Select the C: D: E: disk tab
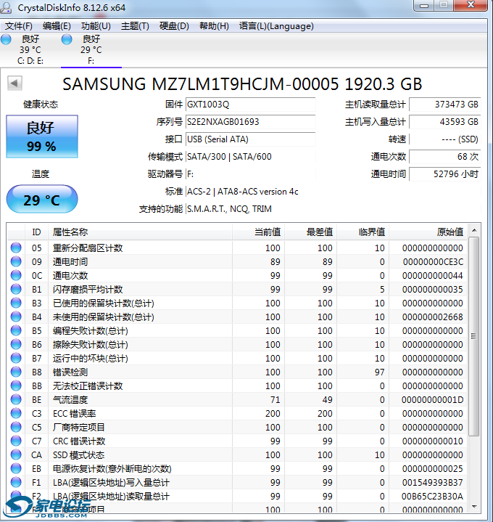 pyautogui.click(x=30, y=50)
